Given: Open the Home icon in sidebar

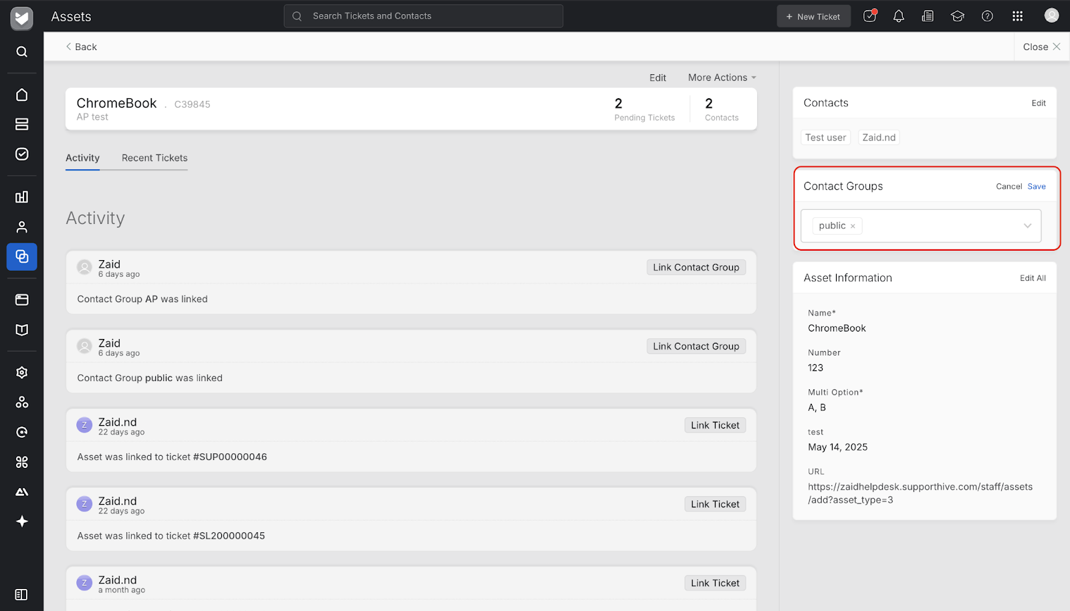Looking at the screenshot, I should (x=21, y=95).
